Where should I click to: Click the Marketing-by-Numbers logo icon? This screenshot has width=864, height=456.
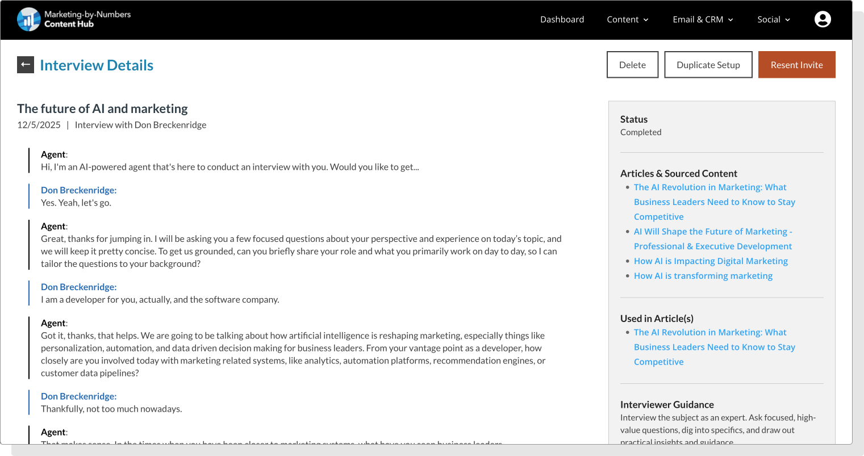28,19
